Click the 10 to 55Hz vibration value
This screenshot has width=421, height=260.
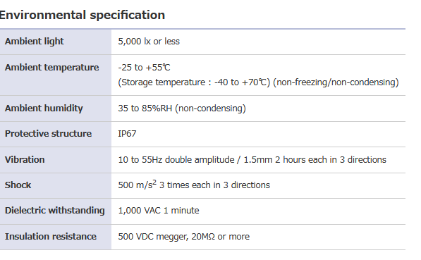pos(252,160)
